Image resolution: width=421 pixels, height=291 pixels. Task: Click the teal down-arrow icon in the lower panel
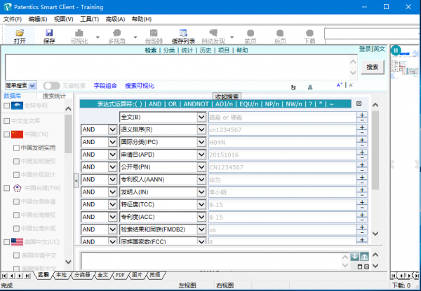point(354,256)
